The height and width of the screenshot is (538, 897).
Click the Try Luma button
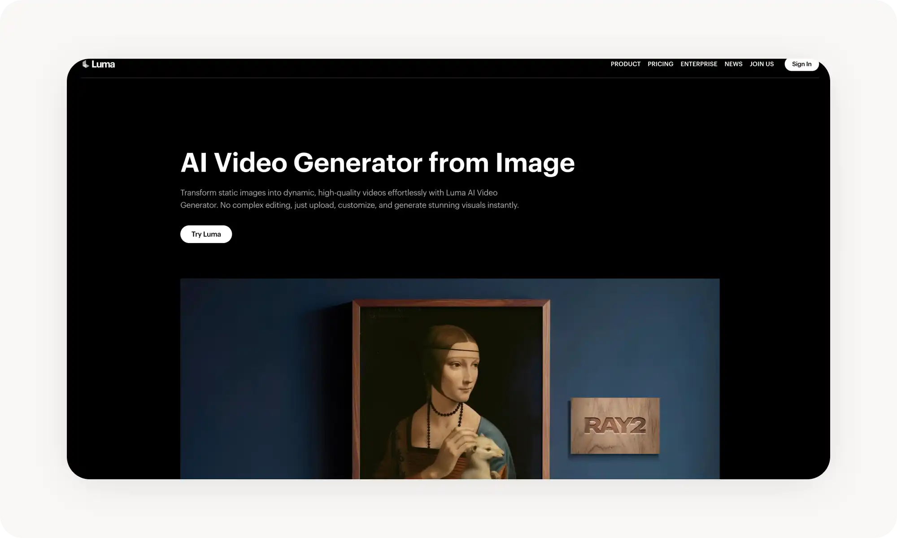(x=206, y=234)
